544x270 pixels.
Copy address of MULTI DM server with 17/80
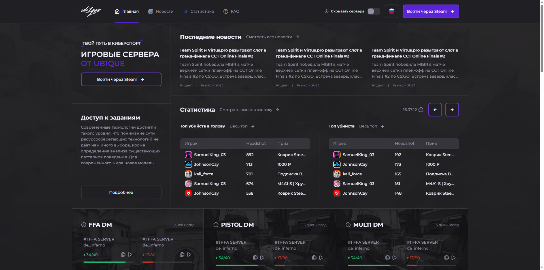click(x=447, y=258)
